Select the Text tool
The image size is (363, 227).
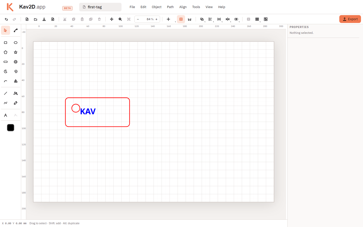6,115
